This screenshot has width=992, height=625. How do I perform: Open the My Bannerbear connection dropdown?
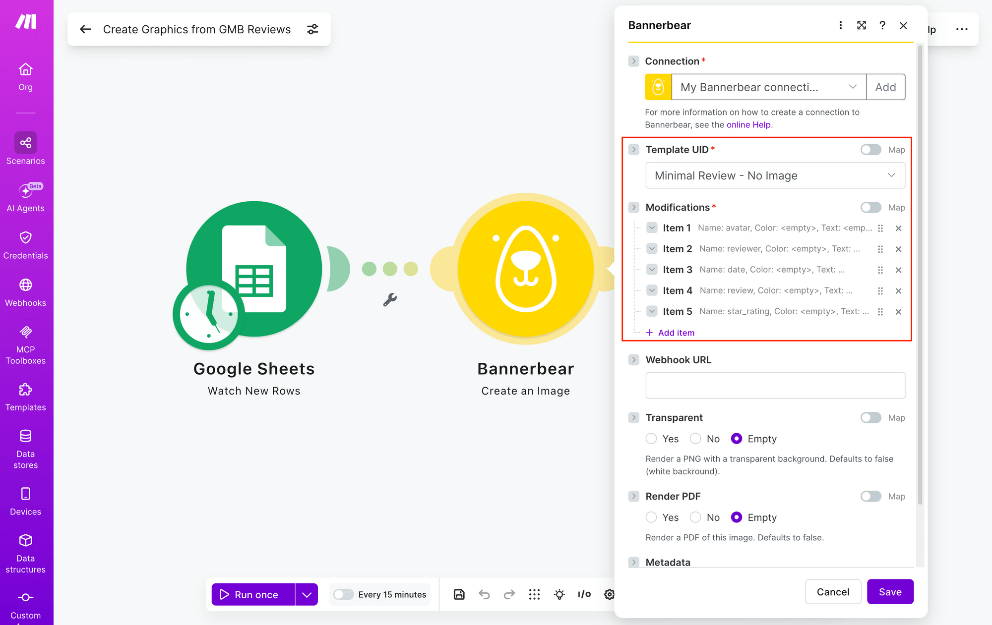(768, 87)
